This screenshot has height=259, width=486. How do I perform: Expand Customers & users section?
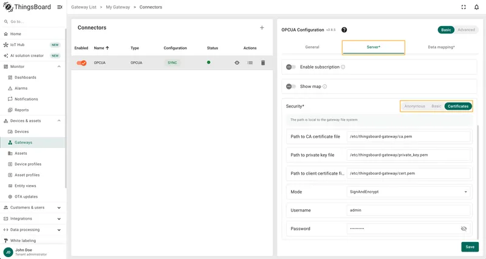click(x=59, y=207)
